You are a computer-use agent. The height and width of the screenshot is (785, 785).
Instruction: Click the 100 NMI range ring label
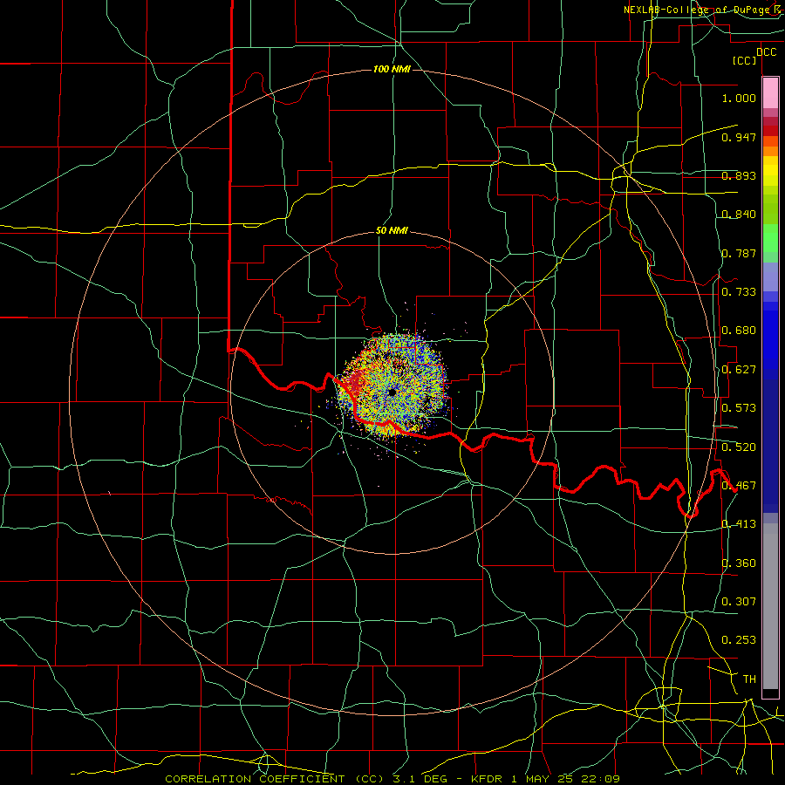(392, 69)
